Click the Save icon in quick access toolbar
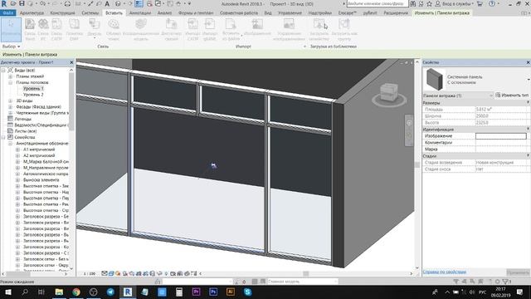The width and height of the screenshot is (531, 299). 22,3
